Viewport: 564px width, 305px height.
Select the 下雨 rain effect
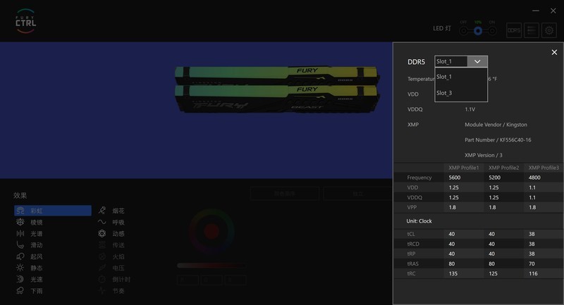point(30,291)
